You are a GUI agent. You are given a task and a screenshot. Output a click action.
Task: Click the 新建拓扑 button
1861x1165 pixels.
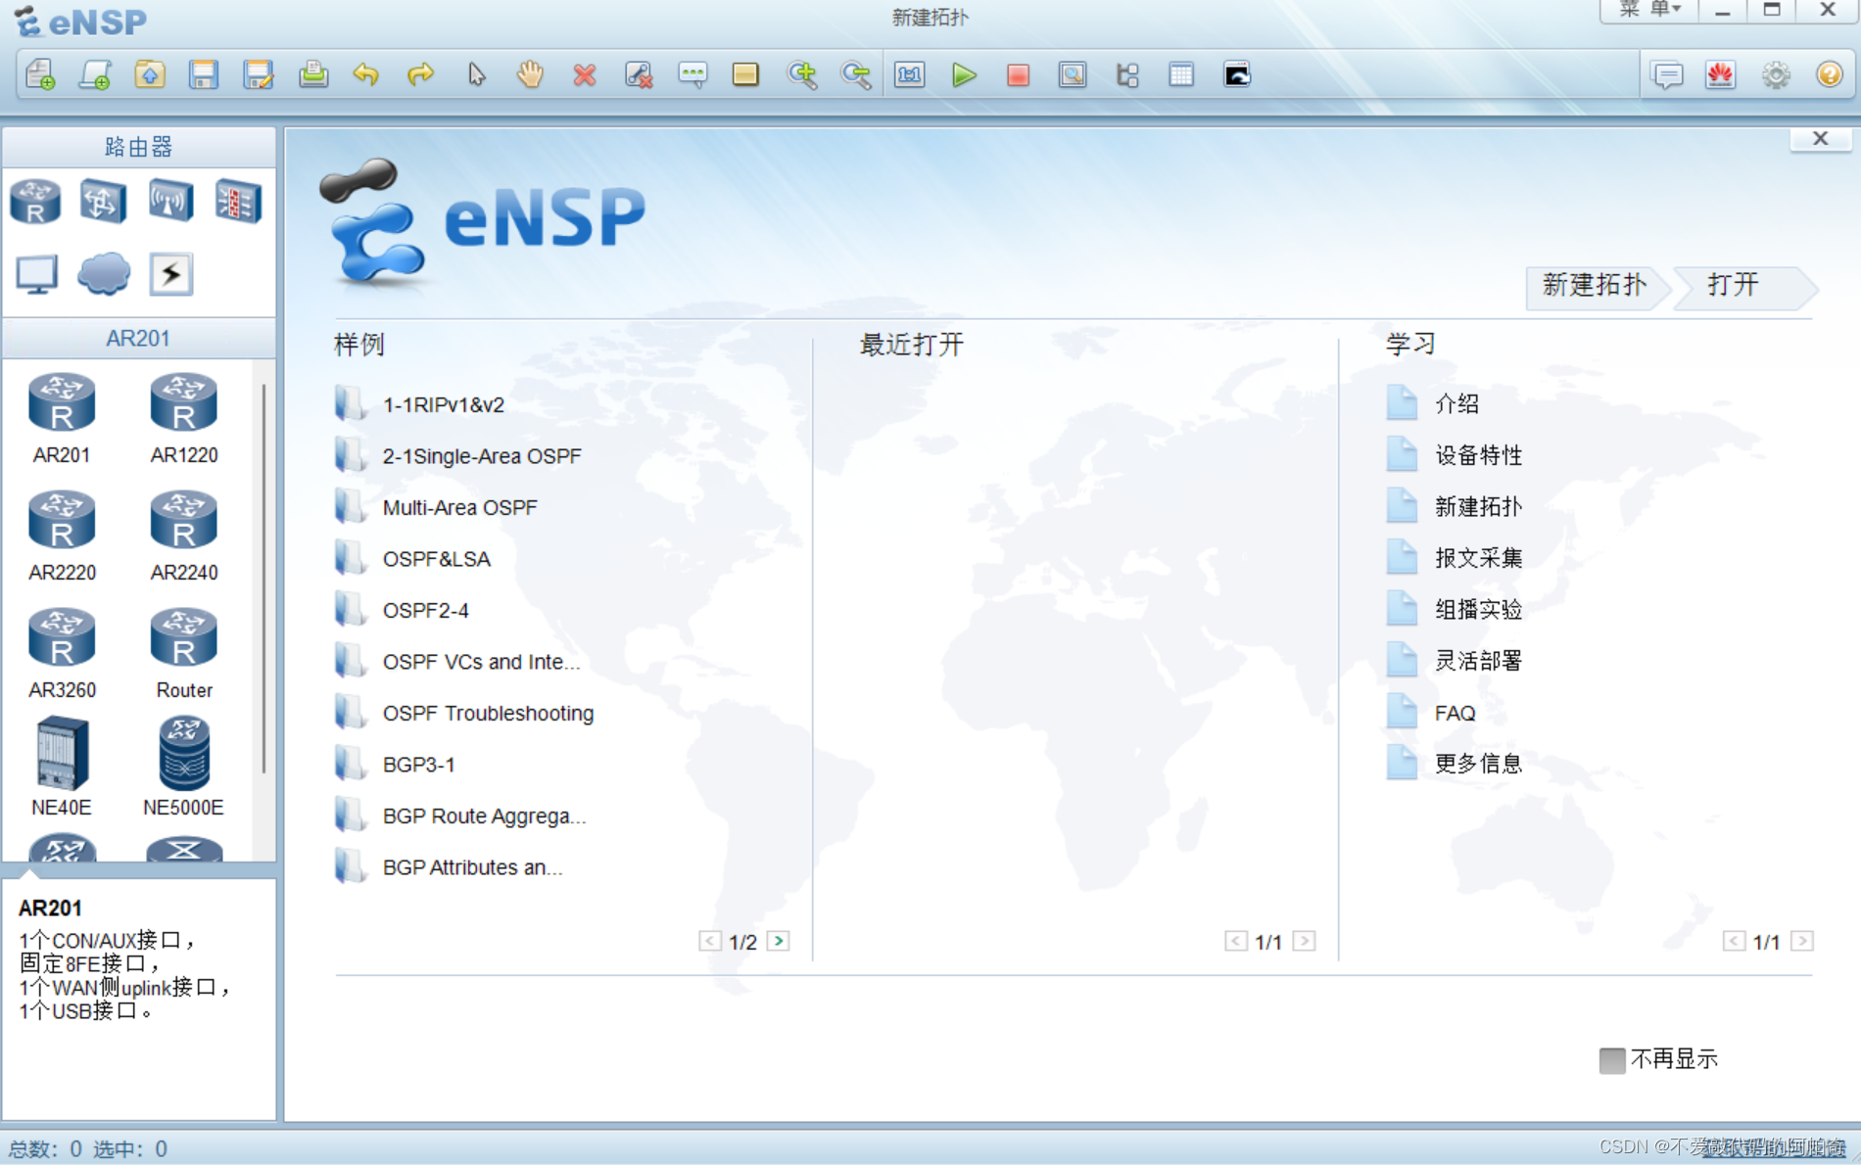point(1595,286)
